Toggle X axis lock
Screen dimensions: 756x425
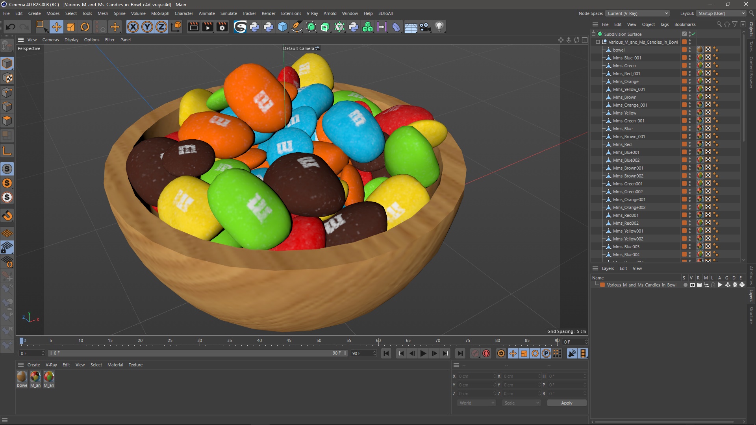pyautogui.click(x=133, y=27)
